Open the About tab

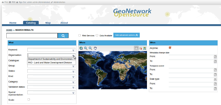[x=64, y=23]
